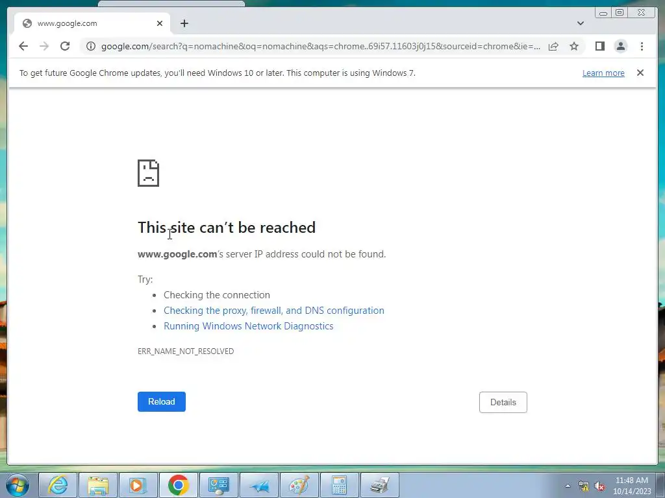Click the address bar URL
This screenshot has width=665, height=498.
[x=321, y=46]
